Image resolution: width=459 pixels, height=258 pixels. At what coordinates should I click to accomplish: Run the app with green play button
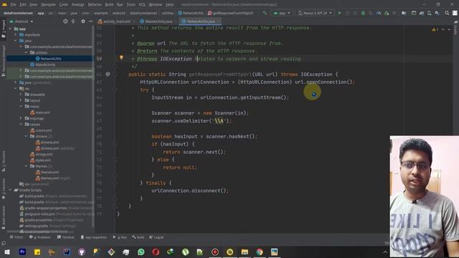tap(339, 13)
